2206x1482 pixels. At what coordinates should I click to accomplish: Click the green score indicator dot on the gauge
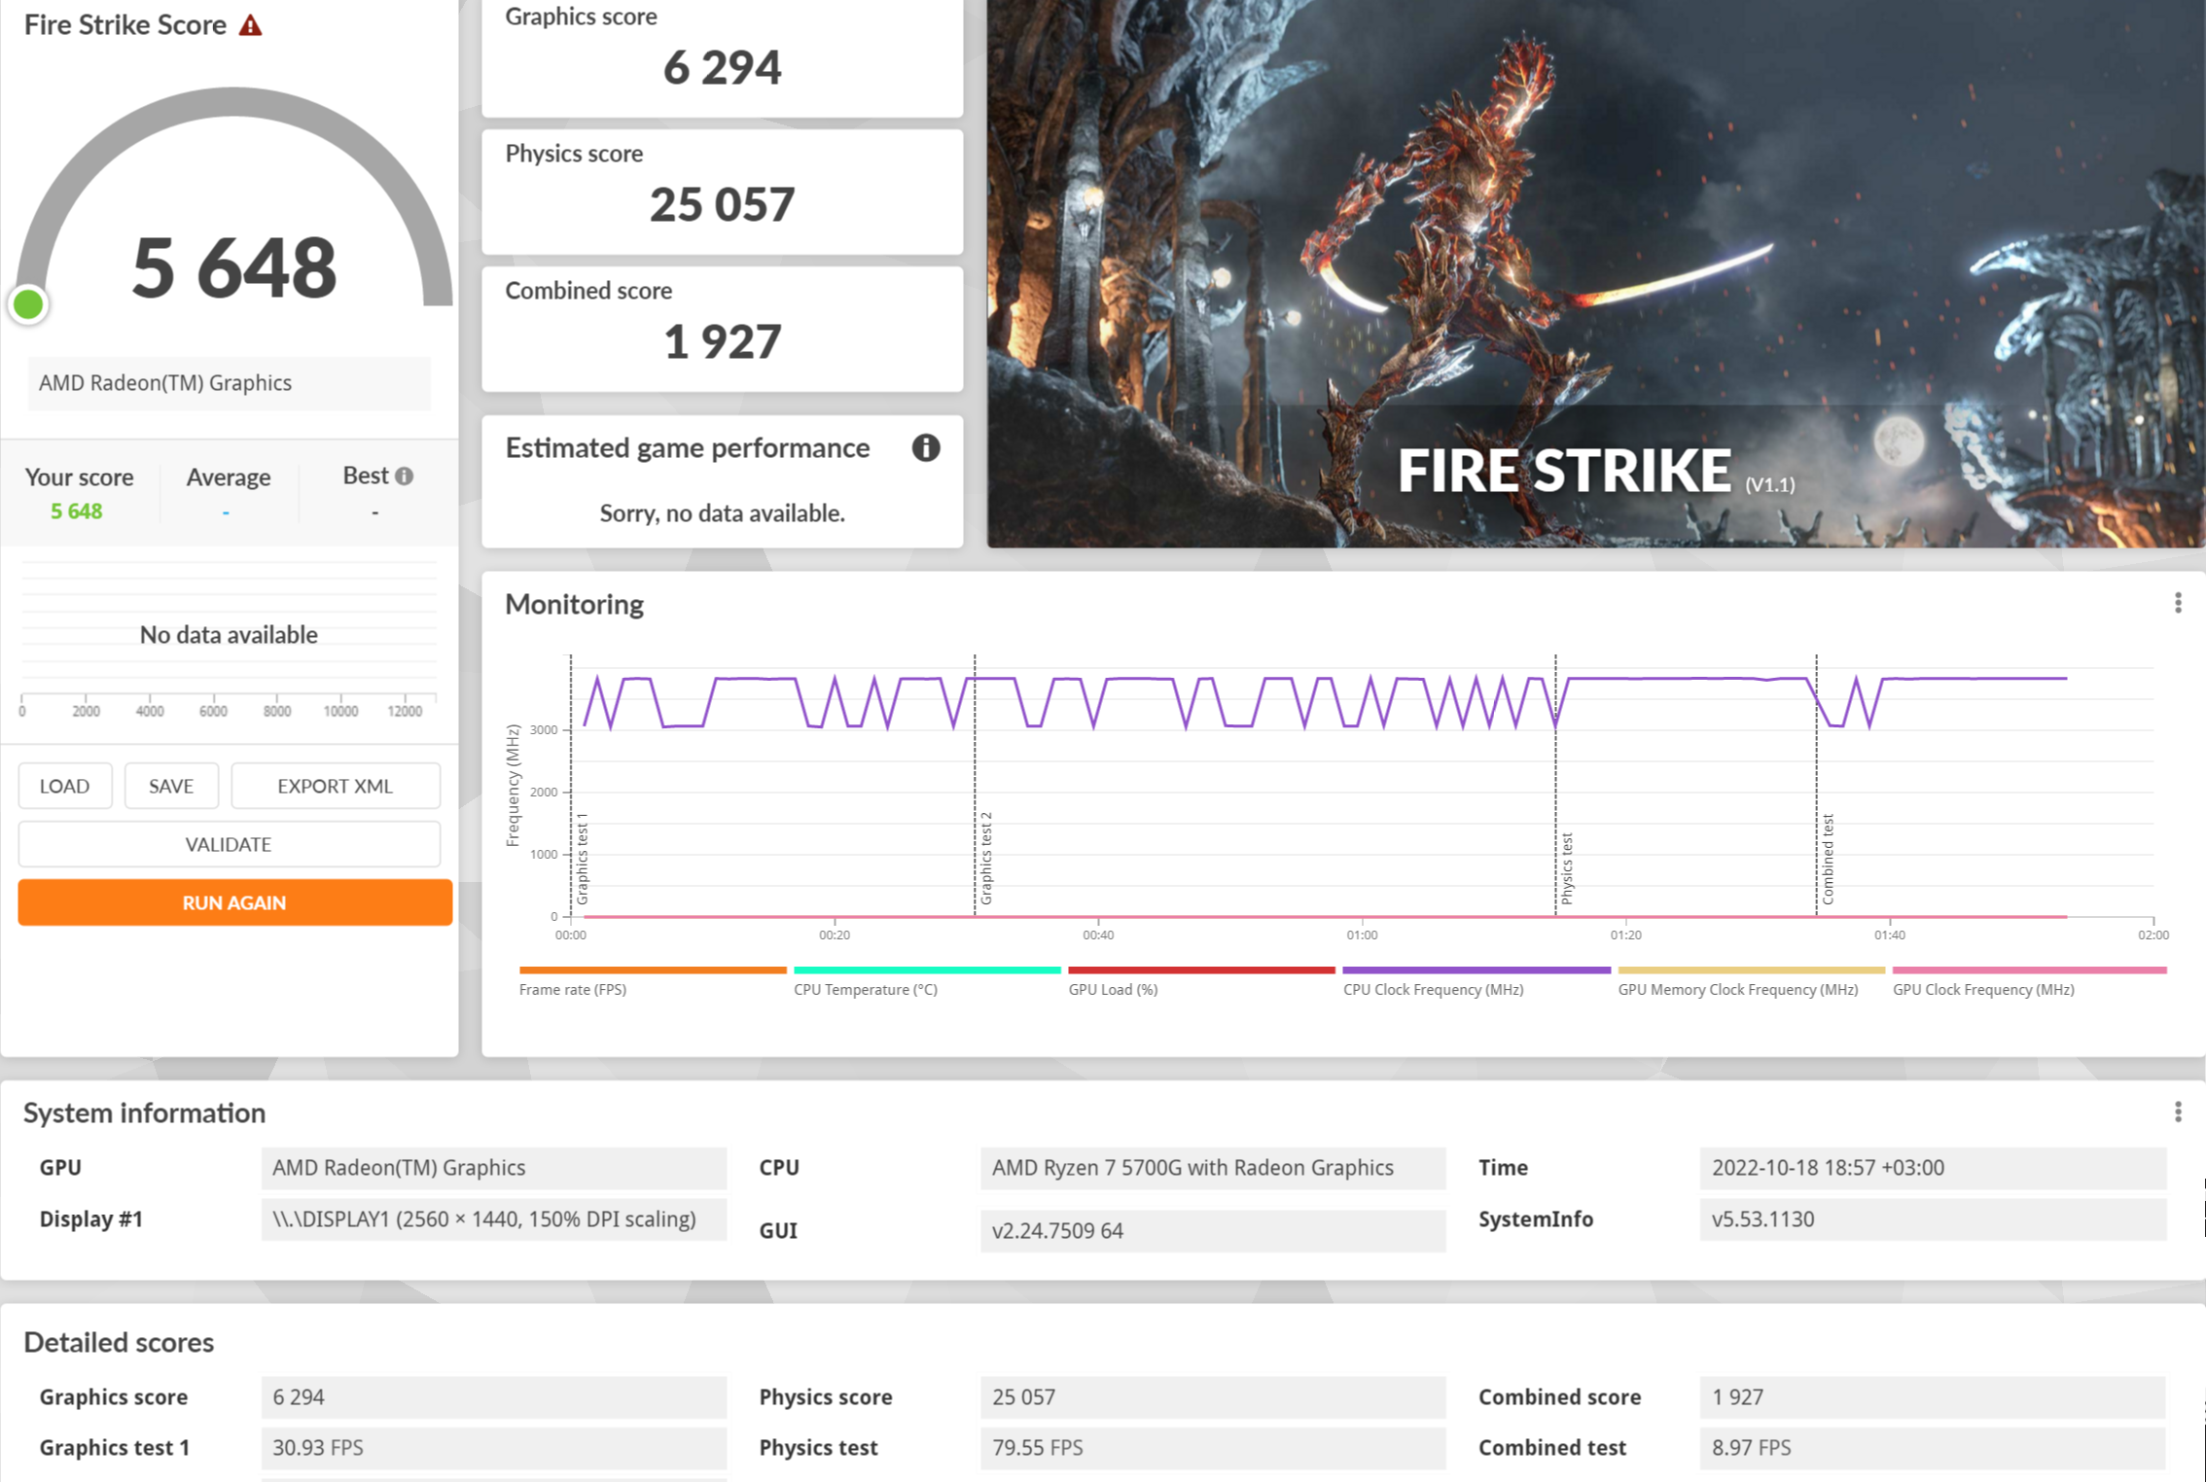click(x=28, y=304)
